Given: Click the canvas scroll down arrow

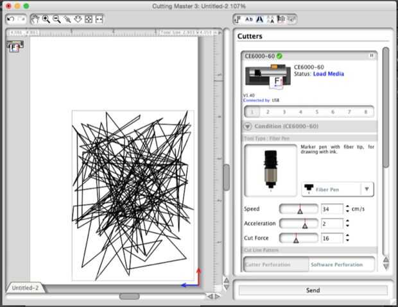Looking at the screenshot, I should tap(227, 287).
